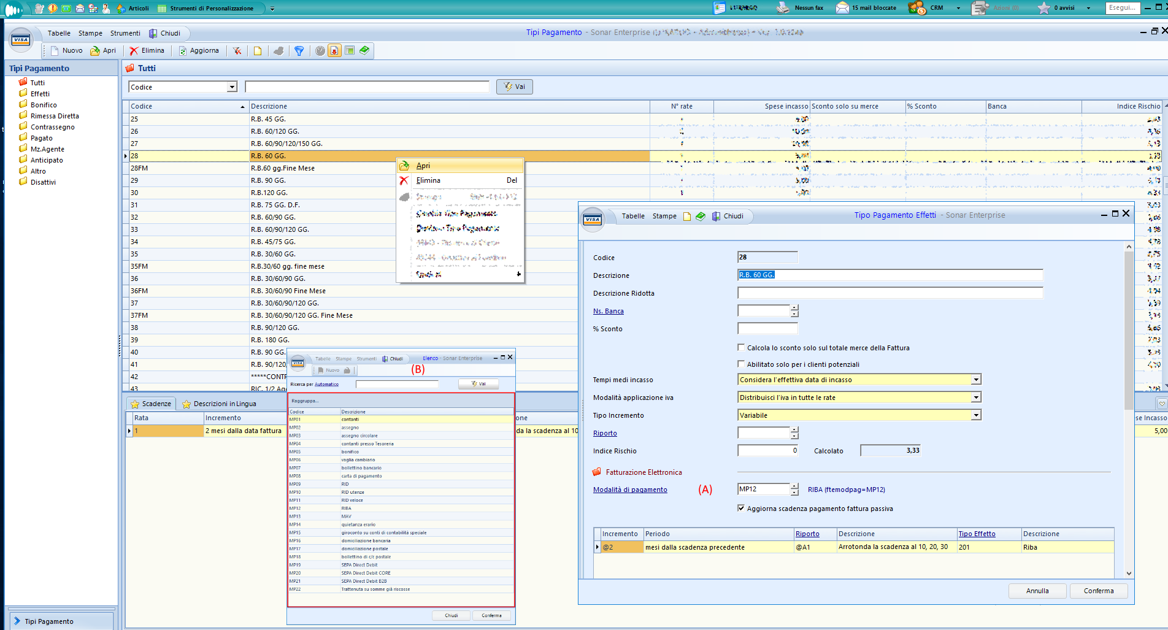
Task: Select the Bonifico folder in tree
Action: click(44, 105)
